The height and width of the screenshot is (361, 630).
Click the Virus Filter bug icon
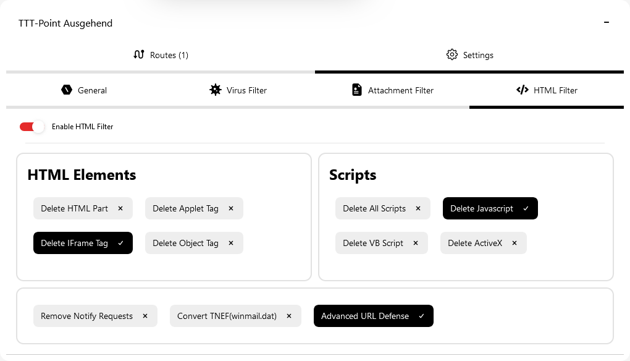[215, 90]
